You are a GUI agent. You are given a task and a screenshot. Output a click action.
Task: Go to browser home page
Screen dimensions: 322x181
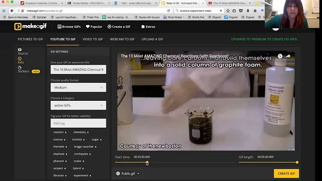pos(255,11)
